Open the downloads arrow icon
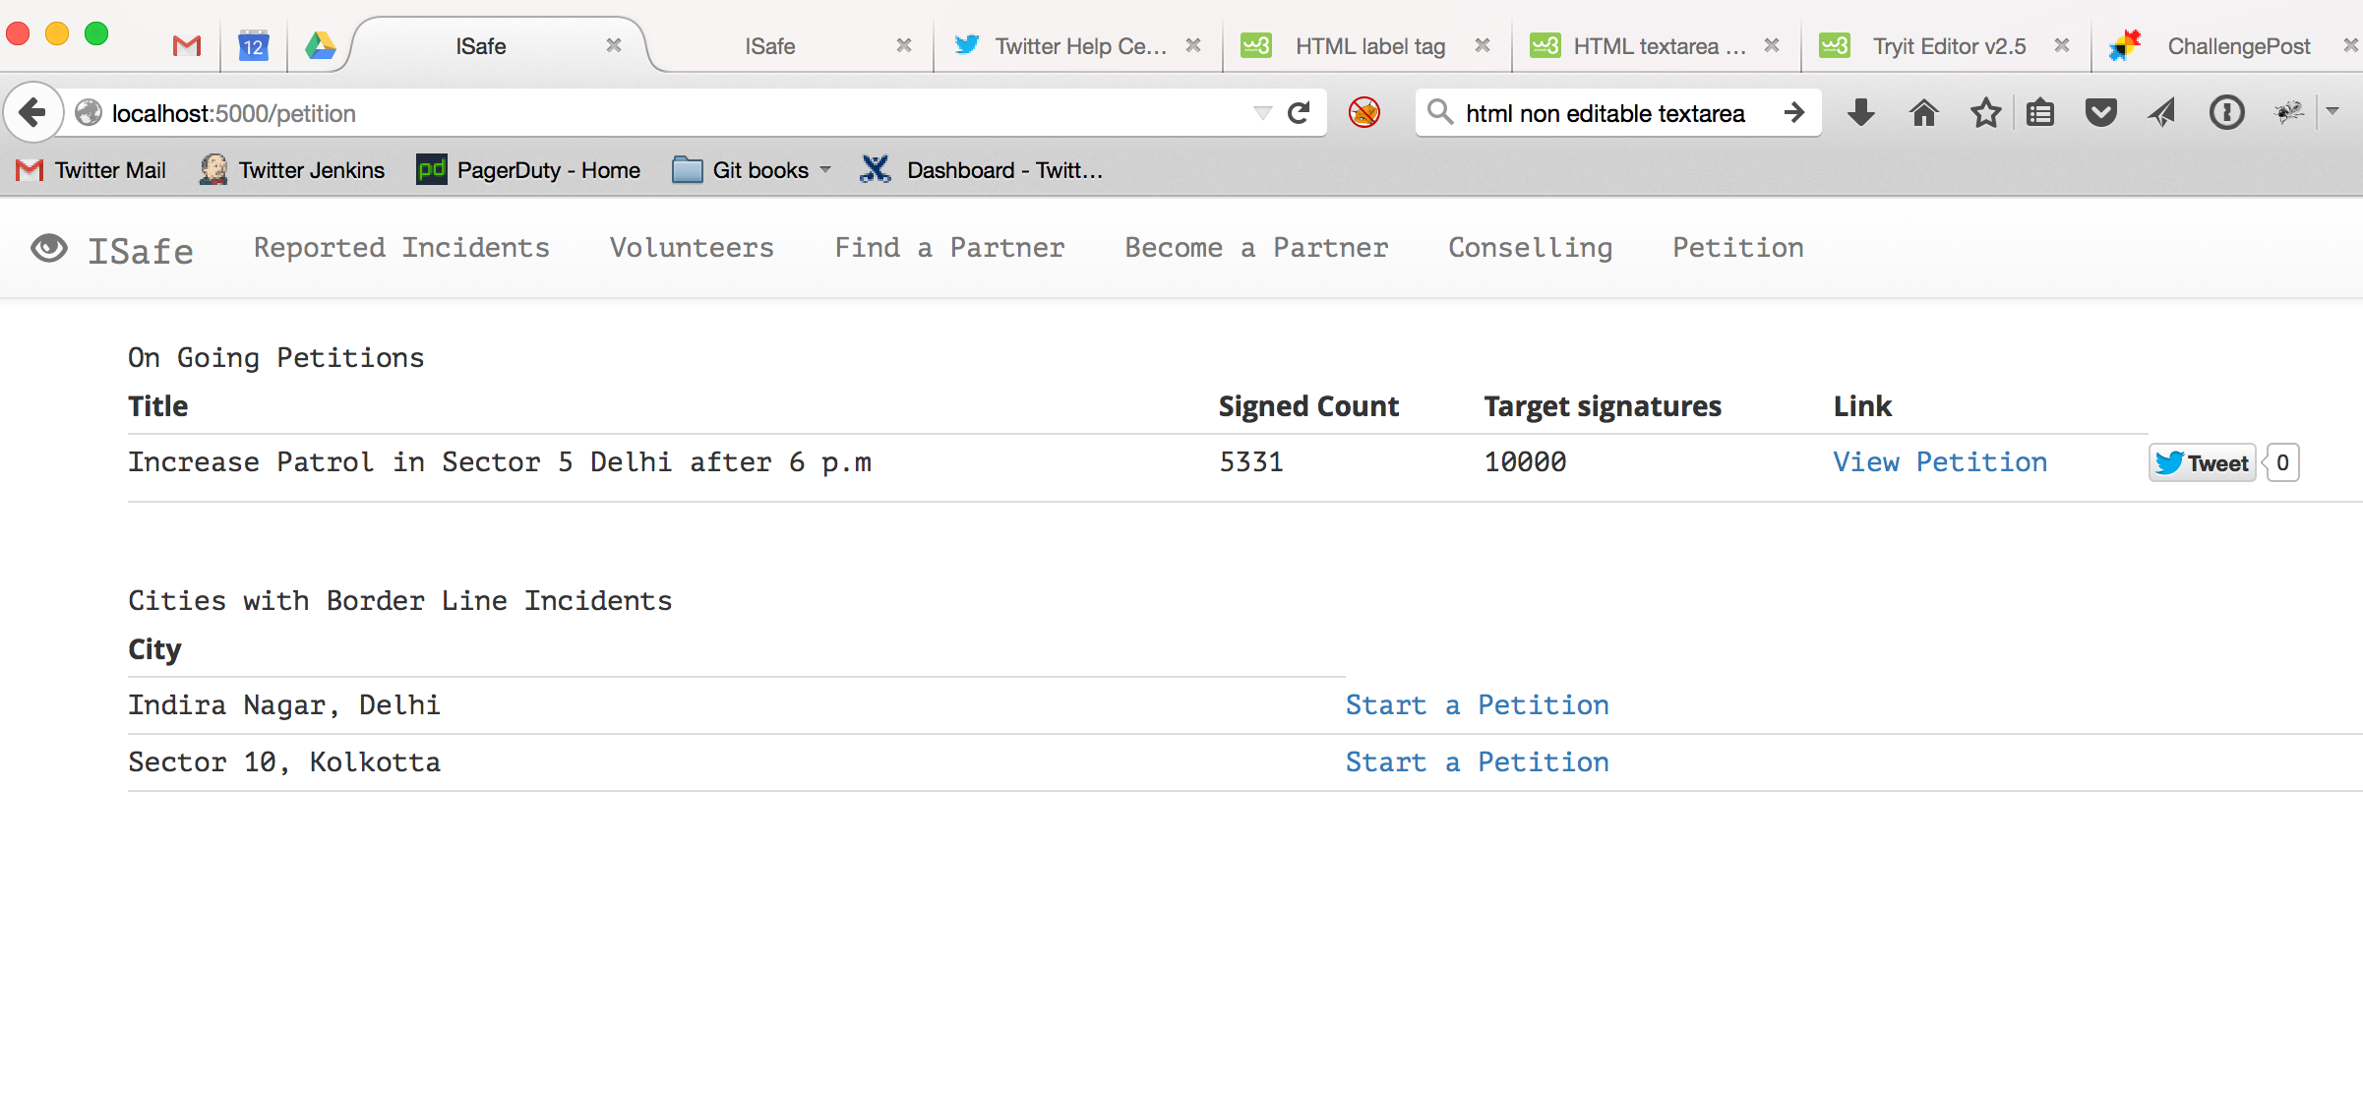The image size is (2363, 1094). point(1860,113)
